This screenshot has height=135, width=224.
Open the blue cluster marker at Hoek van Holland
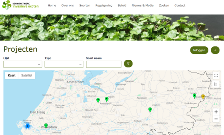(27, 126)
